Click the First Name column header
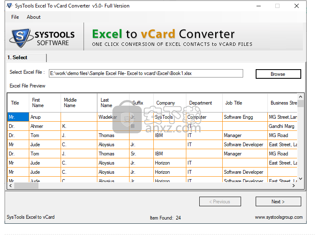Screen dimensions: 315x235 [x=45, y=103]
